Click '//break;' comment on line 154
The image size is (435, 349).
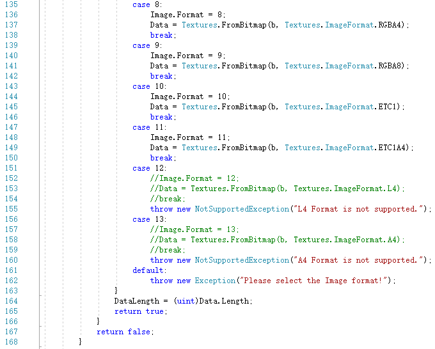tap(168, 199)
